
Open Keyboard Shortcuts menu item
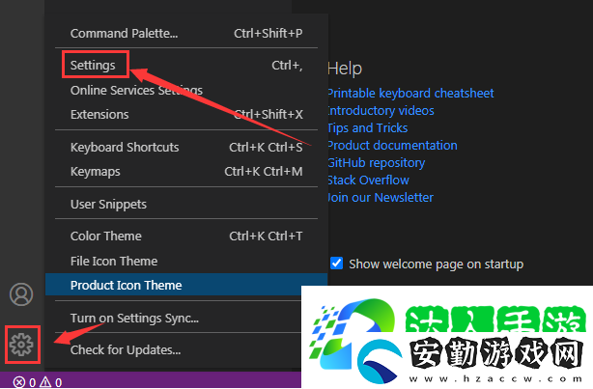point(186,147)
